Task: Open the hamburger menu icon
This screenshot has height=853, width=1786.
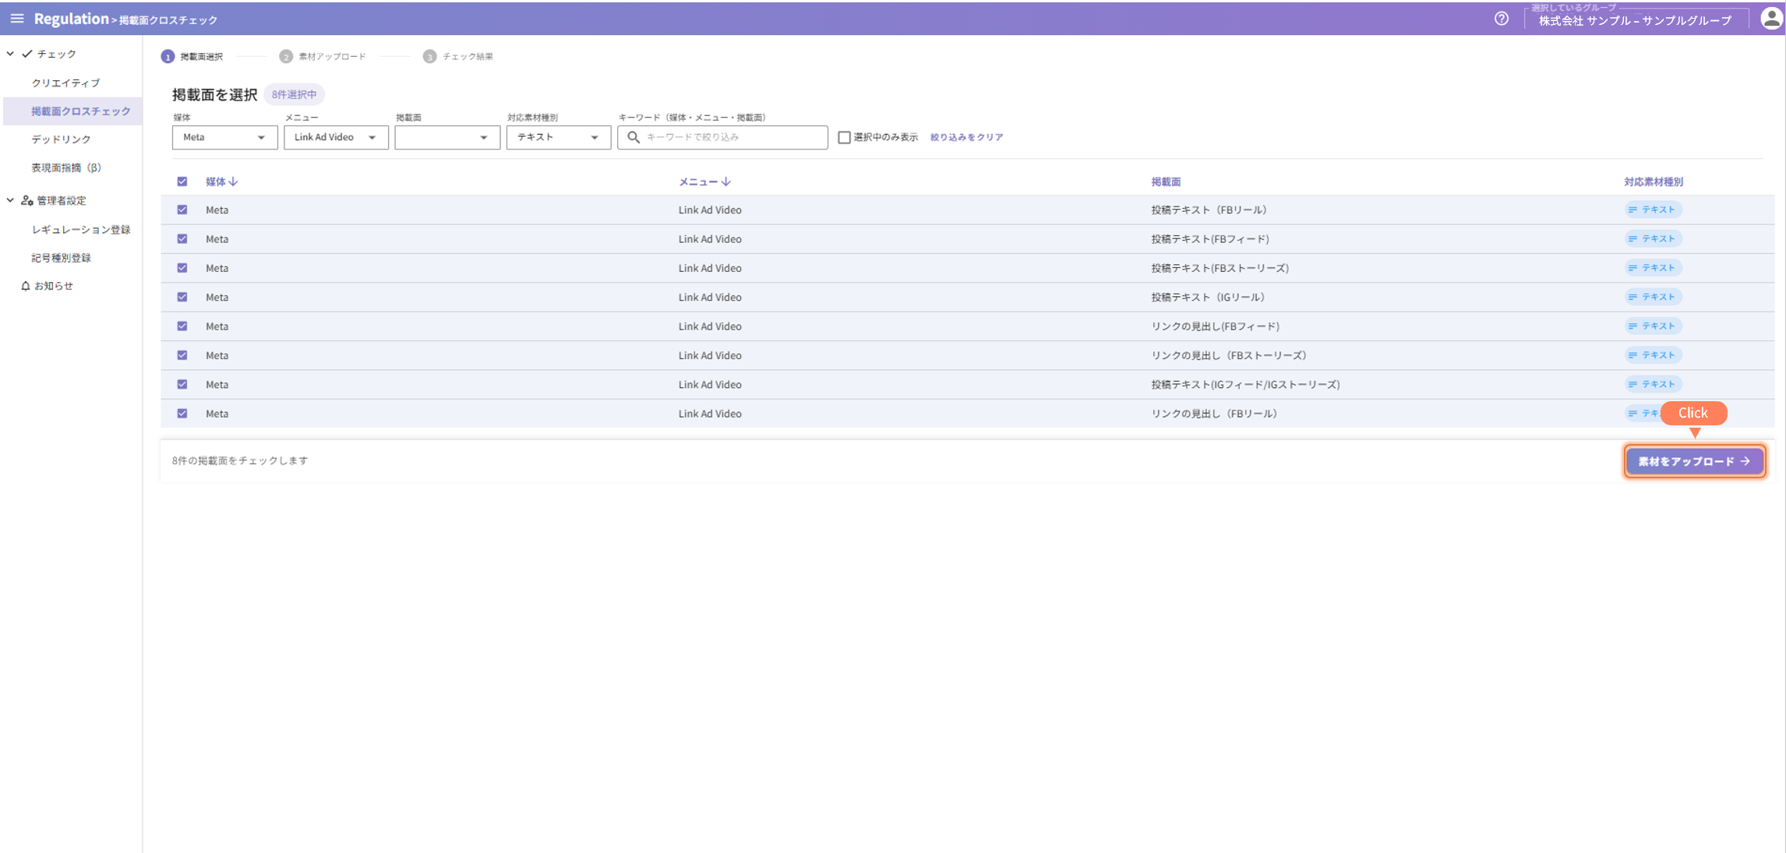Action: pyautogui.click(x=17, y=19)
